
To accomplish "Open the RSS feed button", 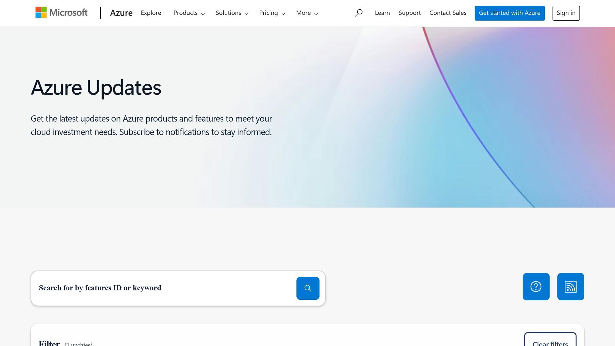I will pyautogui.click(x=571, y=287).
